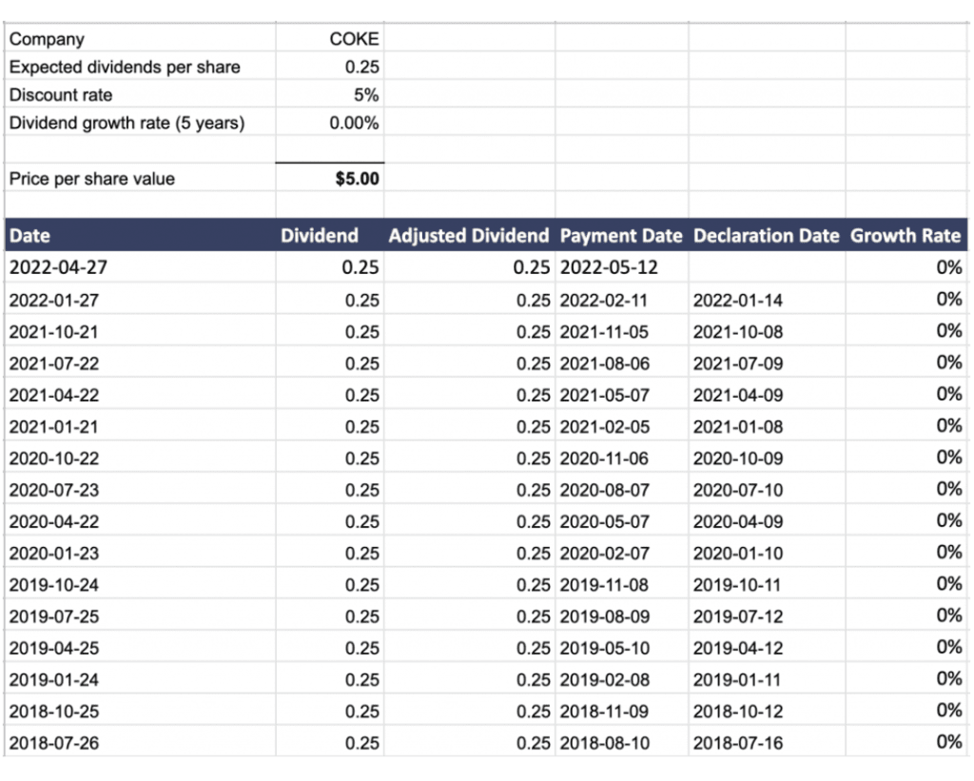974x781 pixels.
Task: Click the Date column header
Action: click(30, 236)
